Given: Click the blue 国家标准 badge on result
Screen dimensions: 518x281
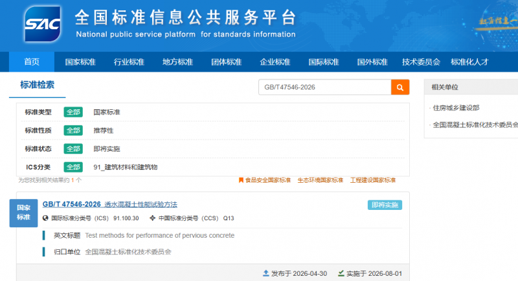Looking at the screenshot, I should [23, 213].
